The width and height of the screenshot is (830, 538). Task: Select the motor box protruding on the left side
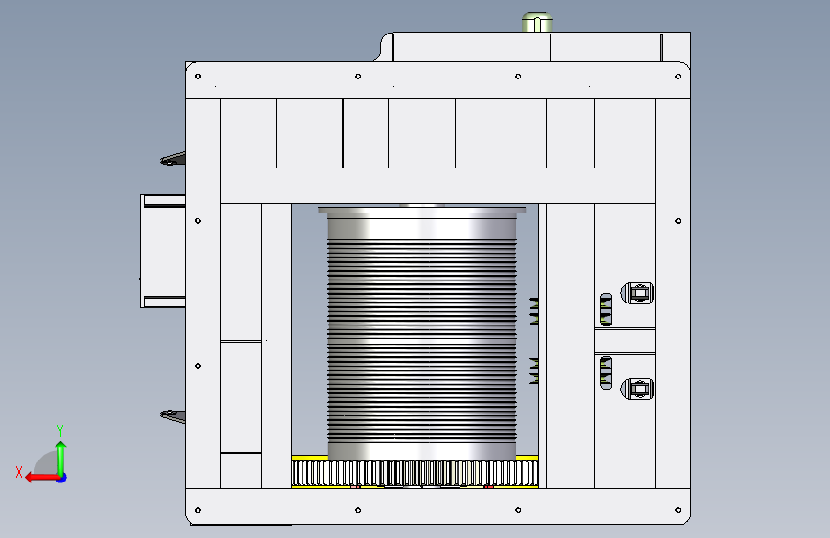pos(163,251)
